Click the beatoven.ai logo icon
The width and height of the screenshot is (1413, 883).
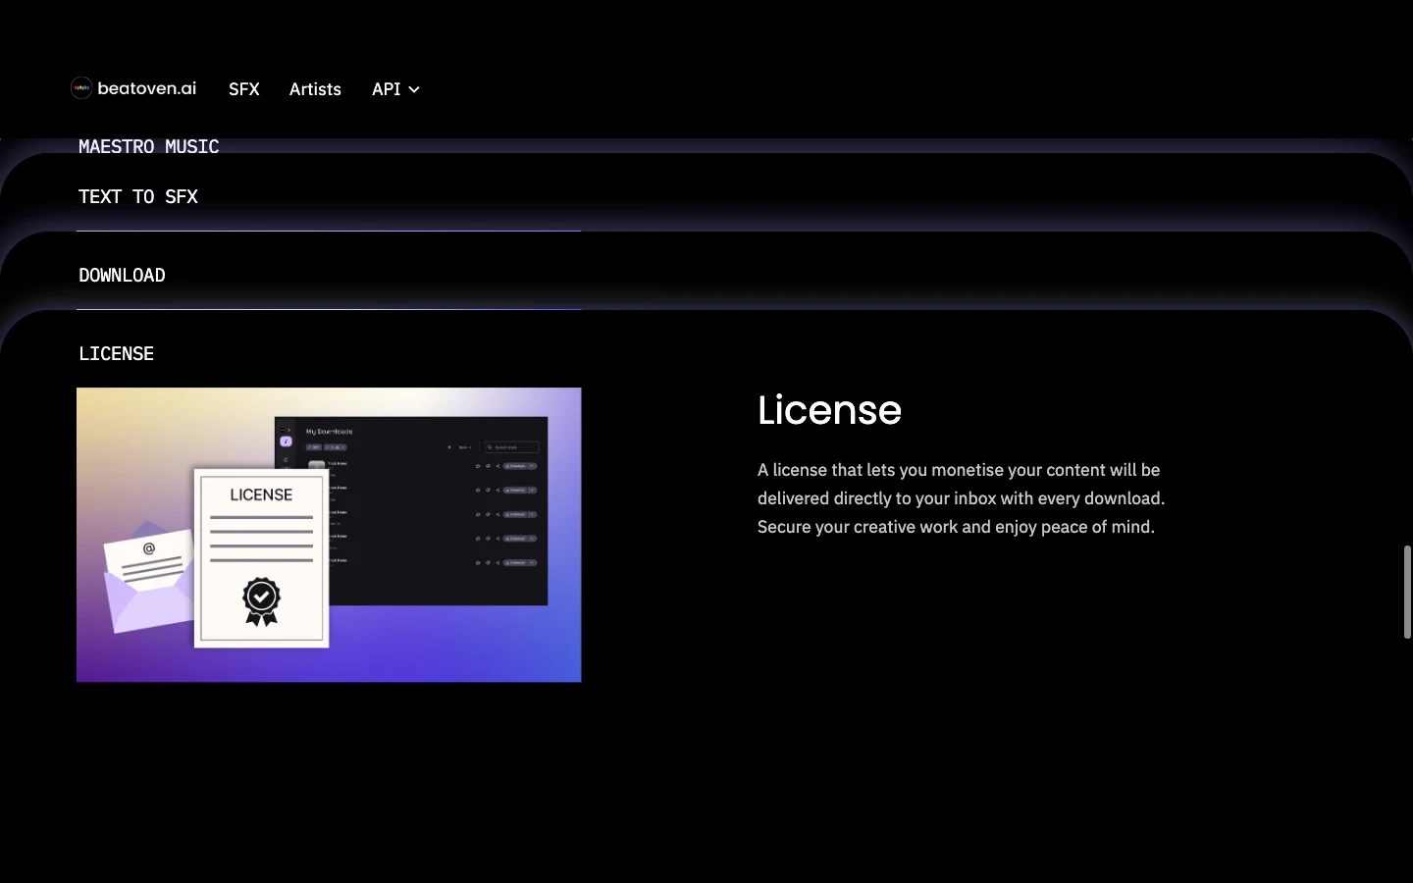[x=81, y=88]
